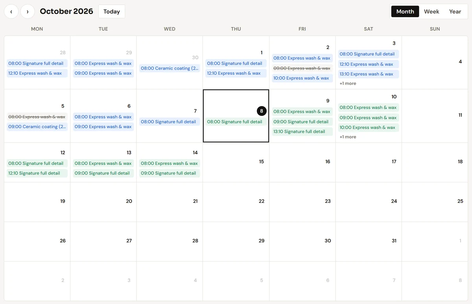This screenshot has width=472, height=304.
Task: Open 09:00 Signature full detail on Oct 13
Action: pos(103,173)
